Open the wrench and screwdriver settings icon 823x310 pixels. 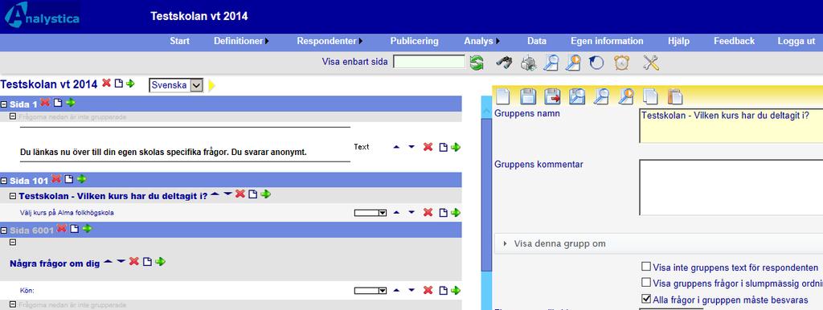click(x=650, y=63)
